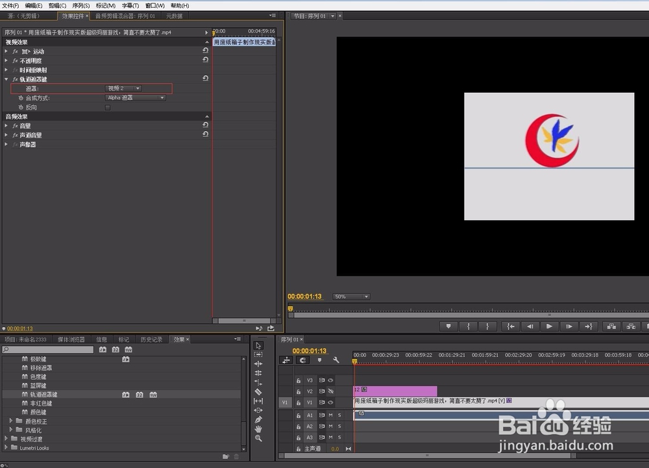Click the effects search field
The height and width of the screenshot is (468, 649).
[48, 350]
